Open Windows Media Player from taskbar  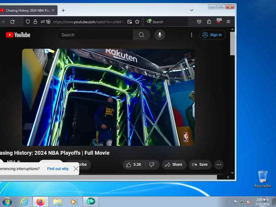tap(73, 202)
